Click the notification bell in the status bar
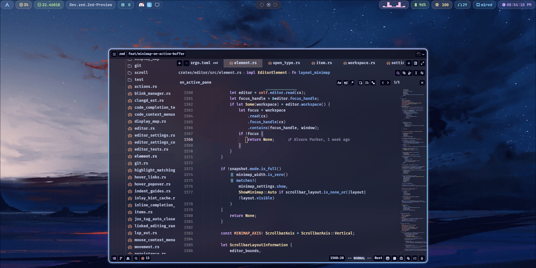Viewport: 536px width, 268px height. (x=422, y=258)
